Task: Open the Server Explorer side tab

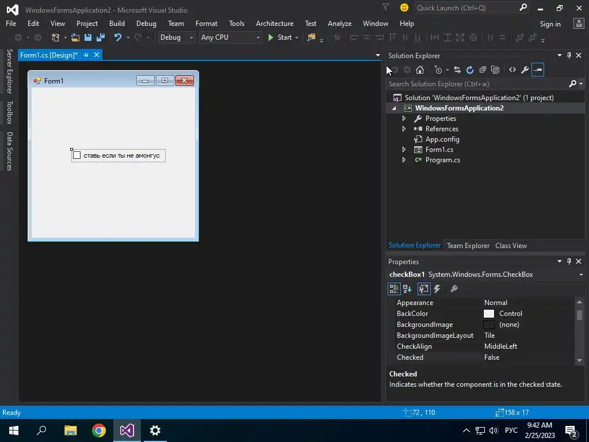Action: [x=9, y=71]
